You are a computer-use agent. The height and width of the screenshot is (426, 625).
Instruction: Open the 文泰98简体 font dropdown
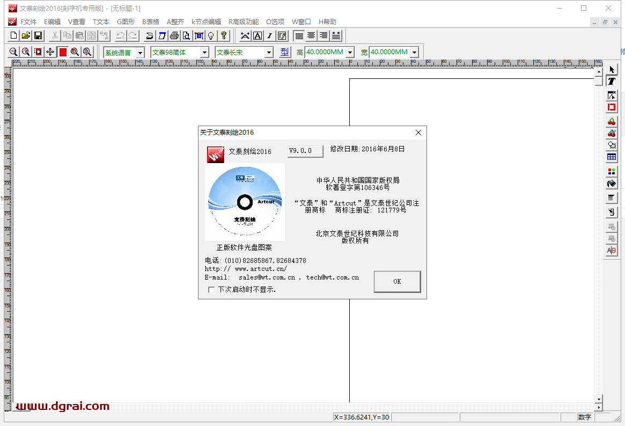click(205, 52)
